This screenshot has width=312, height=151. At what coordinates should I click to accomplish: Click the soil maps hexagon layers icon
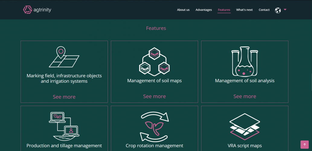click(x=154, y=62)
